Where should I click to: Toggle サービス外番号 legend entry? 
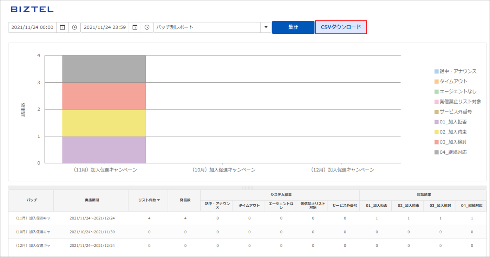tap(453, 112)
